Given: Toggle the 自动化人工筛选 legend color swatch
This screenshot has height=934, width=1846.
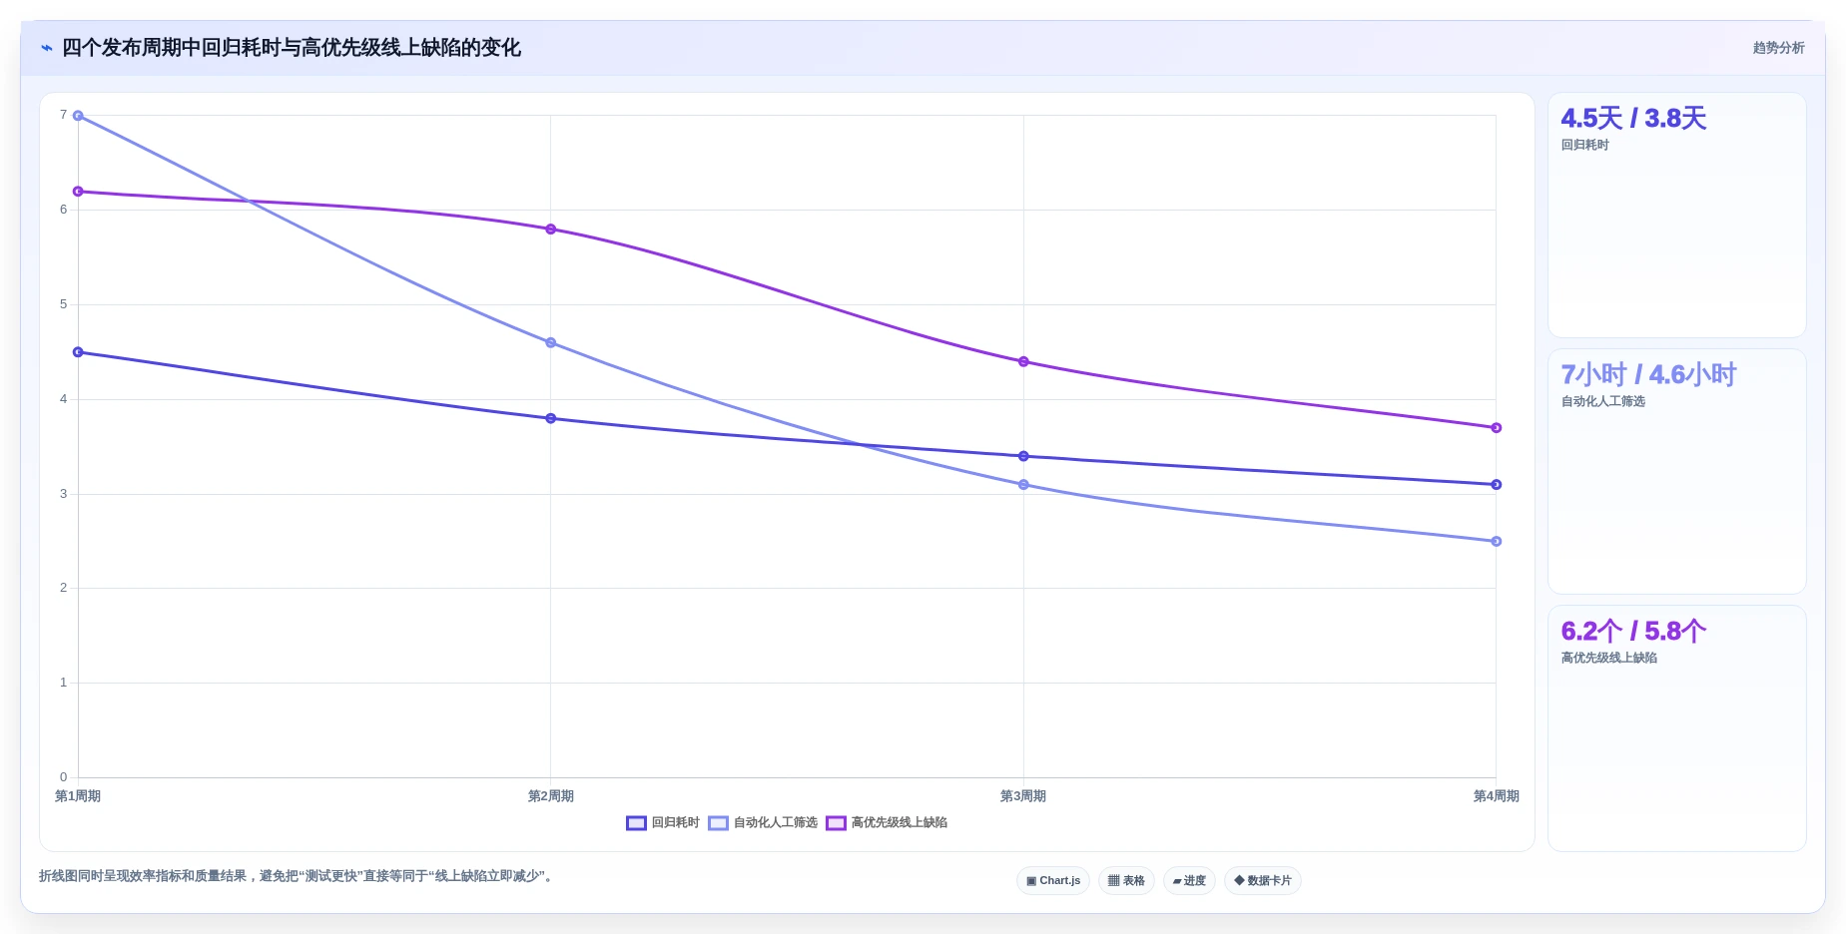Looking at the screenshot, I should point(718,823).
